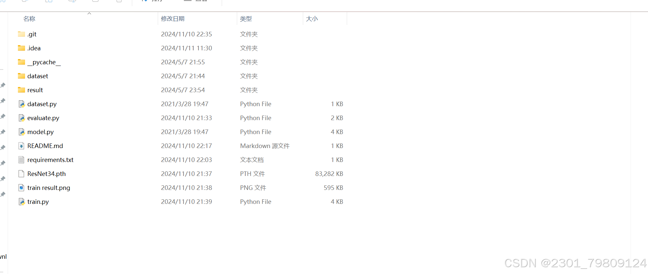Click the date 2024/11/10 21:33
The image size is (648, 274).
click(x=186, y=118)
